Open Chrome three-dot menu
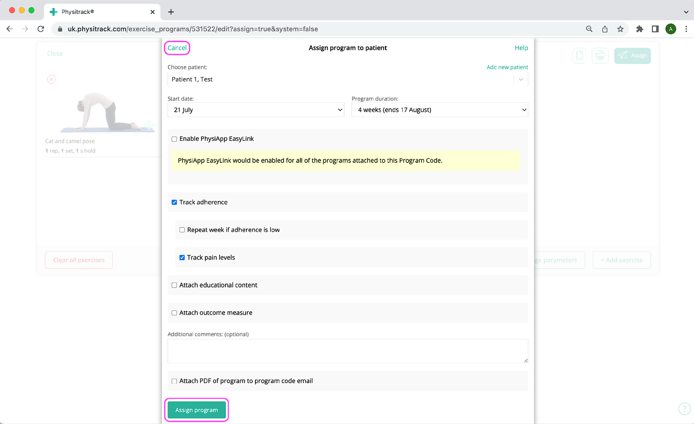Viewport: 694px width, 424px height. point(686,29)
